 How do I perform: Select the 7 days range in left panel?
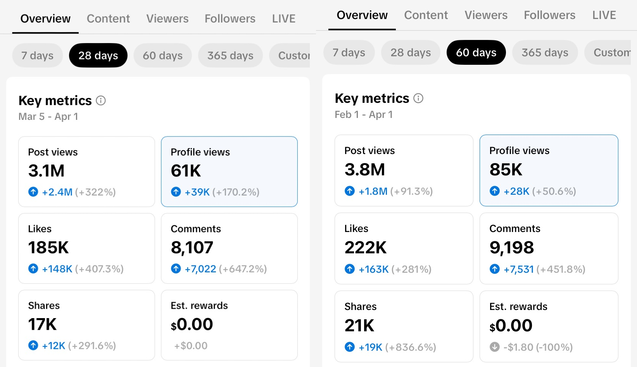[x=37, y=55]
